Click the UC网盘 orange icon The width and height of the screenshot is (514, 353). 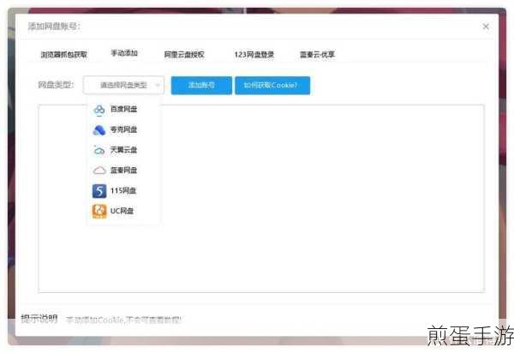pos(99,211)
